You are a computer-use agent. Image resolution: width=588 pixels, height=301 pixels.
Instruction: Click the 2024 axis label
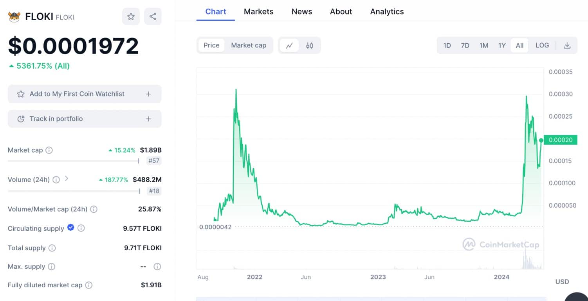(x=501, y=277)
